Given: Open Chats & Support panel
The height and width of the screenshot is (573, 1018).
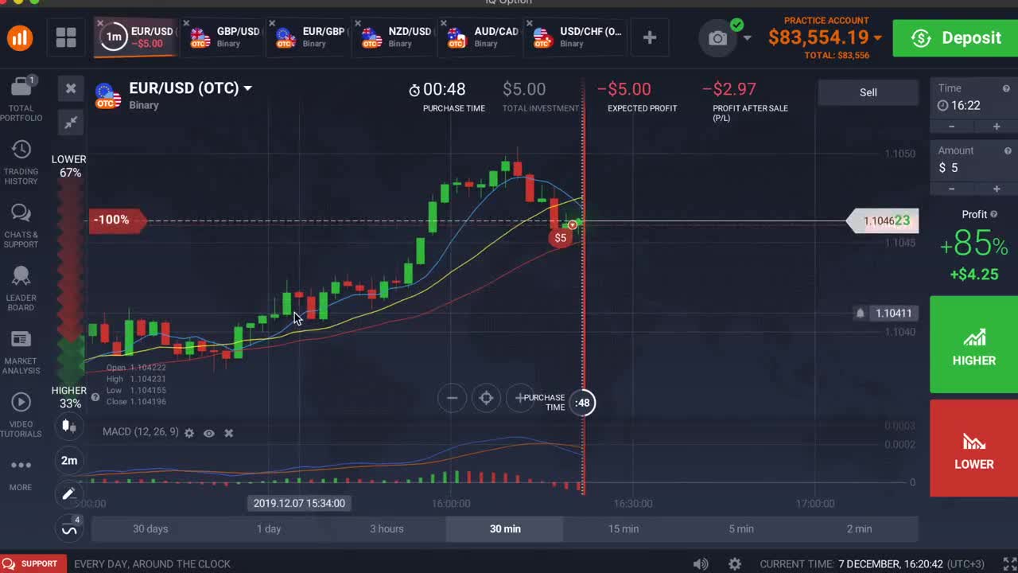Looking at the screenshot, I should click(x=21, y=226).
